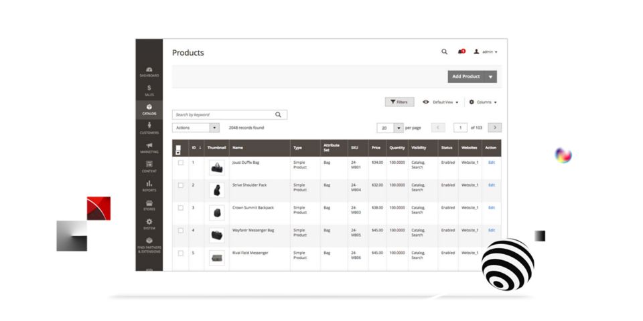Open the admin account menu
This screenshot has height=321, width=643.
tap(486, 52)
